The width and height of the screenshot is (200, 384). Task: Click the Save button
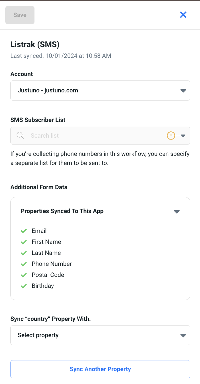(x=20, y=15)
